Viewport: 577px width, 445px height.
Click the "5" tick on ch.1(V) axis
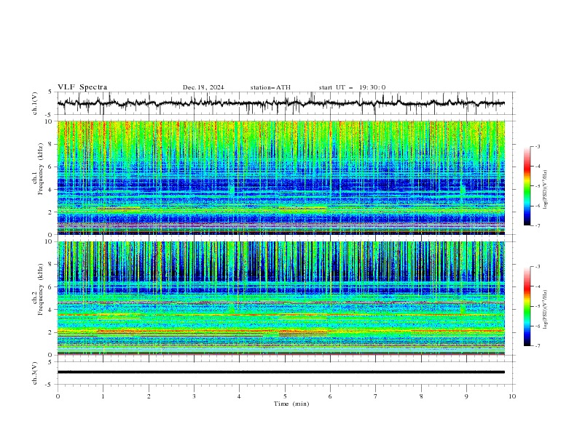pyautogui.click(x=50, y=92)
